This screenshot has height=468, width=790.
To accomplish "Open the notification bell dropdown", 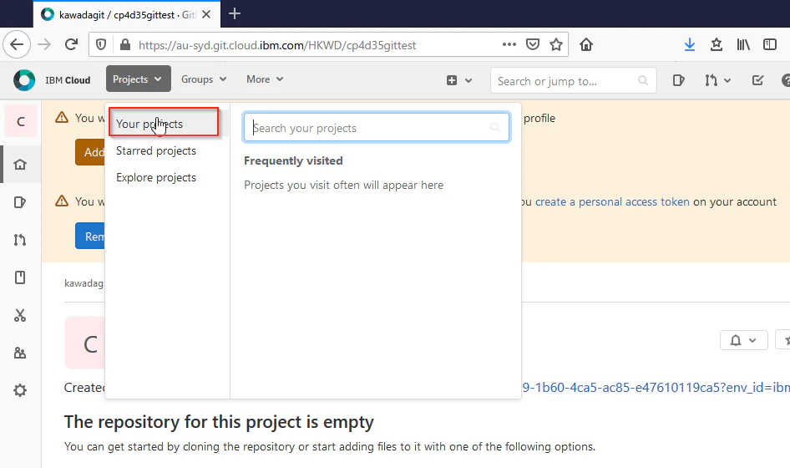I will (x=743, y=340).
